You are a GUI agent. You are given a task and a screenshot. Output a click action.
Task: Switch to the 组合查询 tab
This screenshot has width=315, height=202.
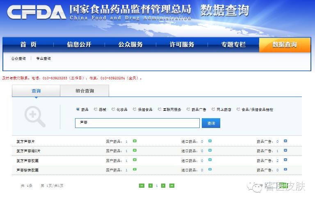coord(84,91)
